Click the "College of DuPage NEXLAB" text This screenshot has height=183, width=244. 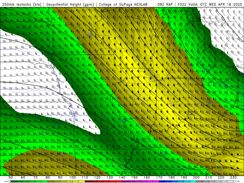coord(123,4)
